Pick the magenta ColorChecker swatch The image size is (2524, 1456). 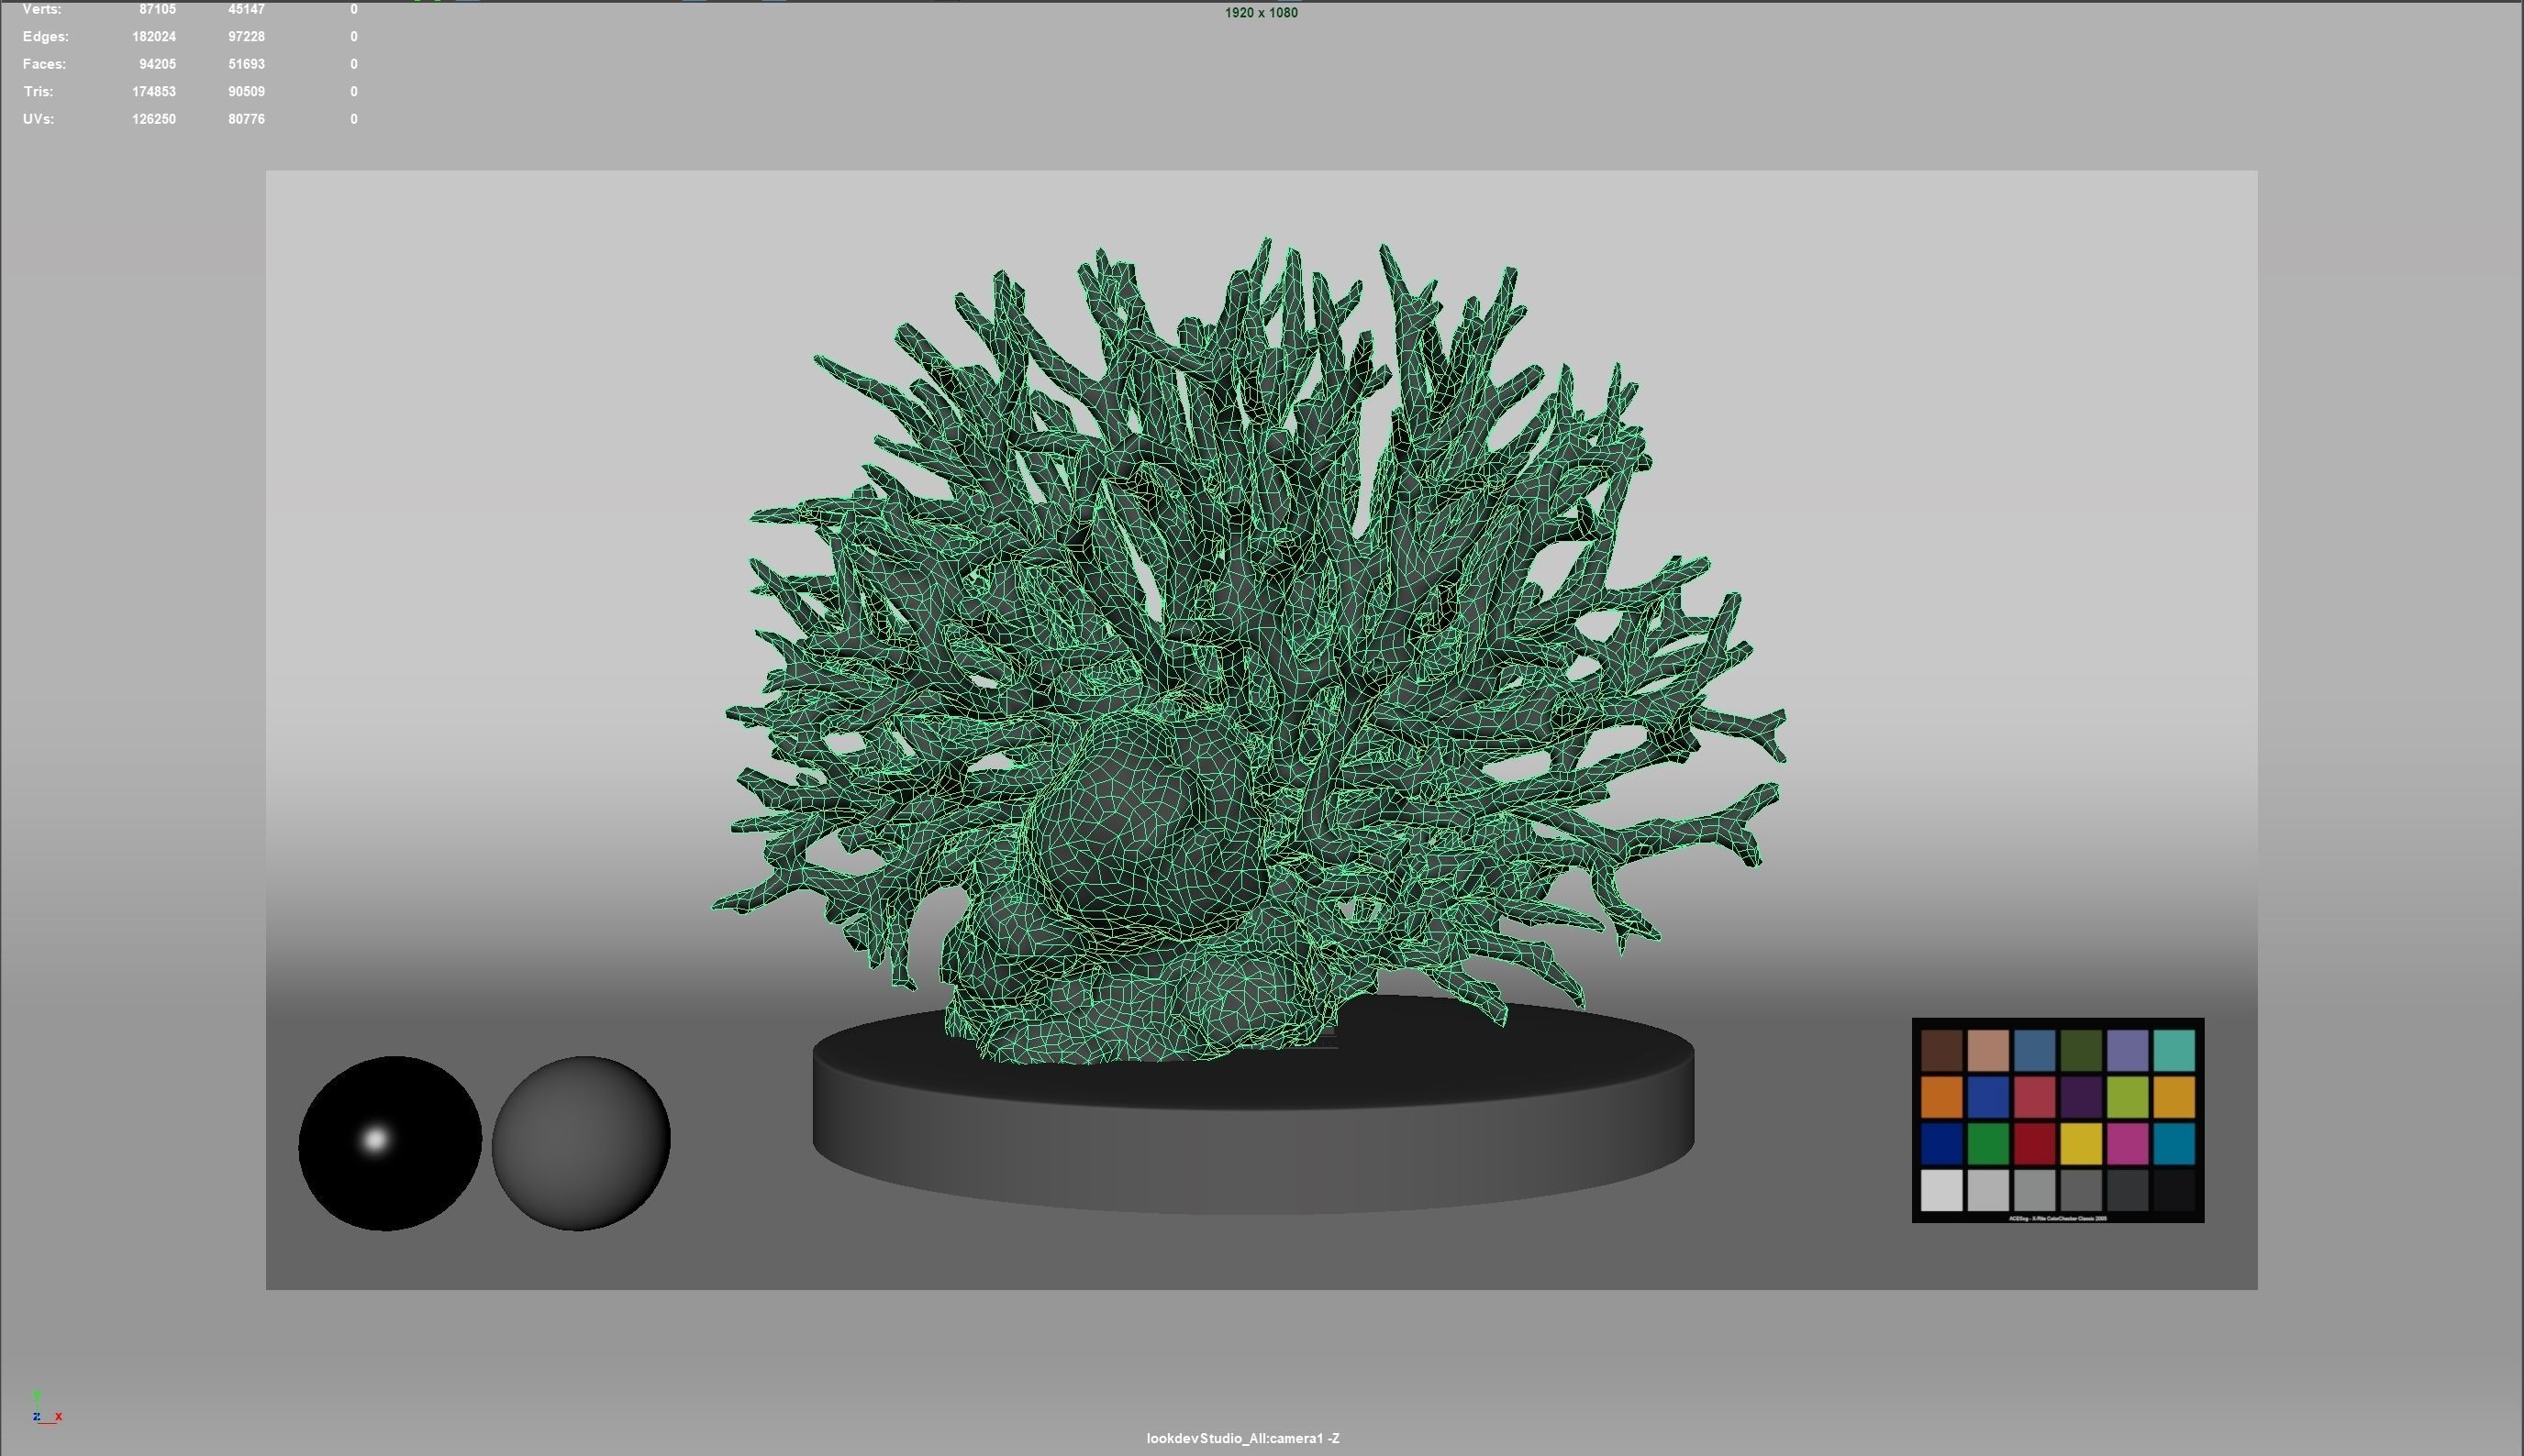2128,1144
